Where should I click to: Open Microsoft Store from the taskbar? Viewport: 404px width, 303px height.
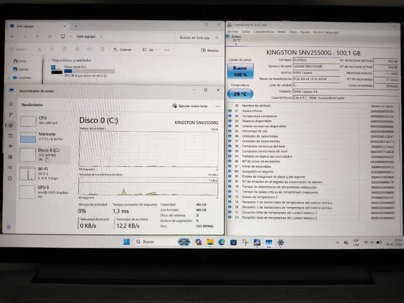233,242
